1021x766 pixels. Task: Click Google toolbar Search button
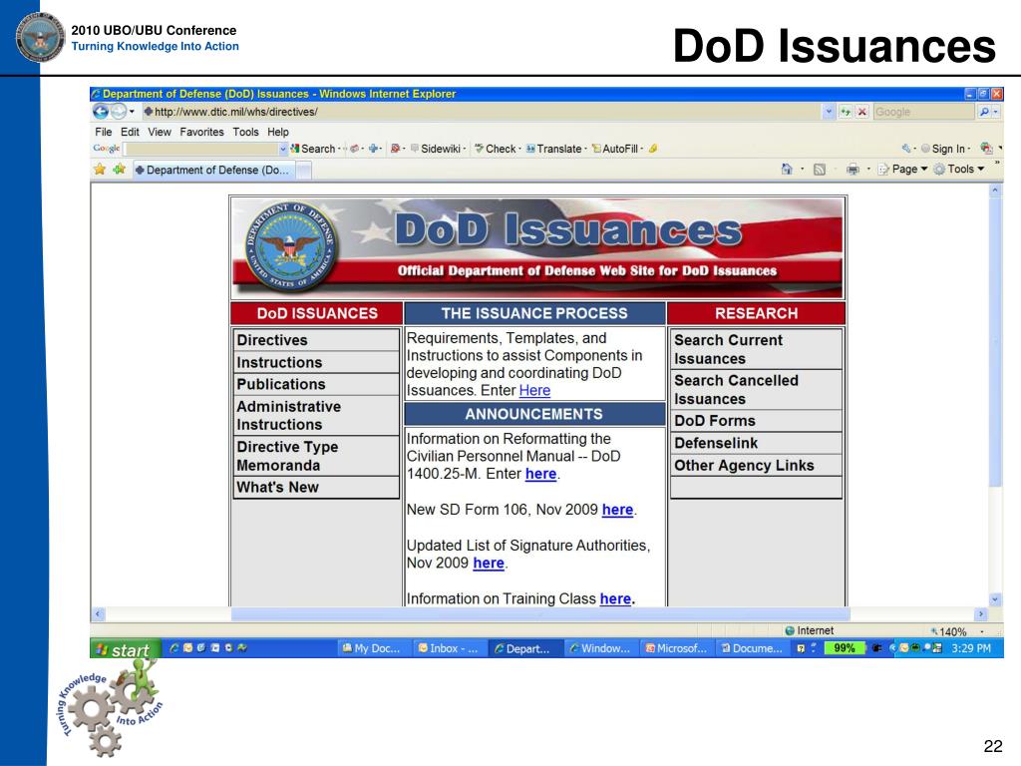[312, 149]
